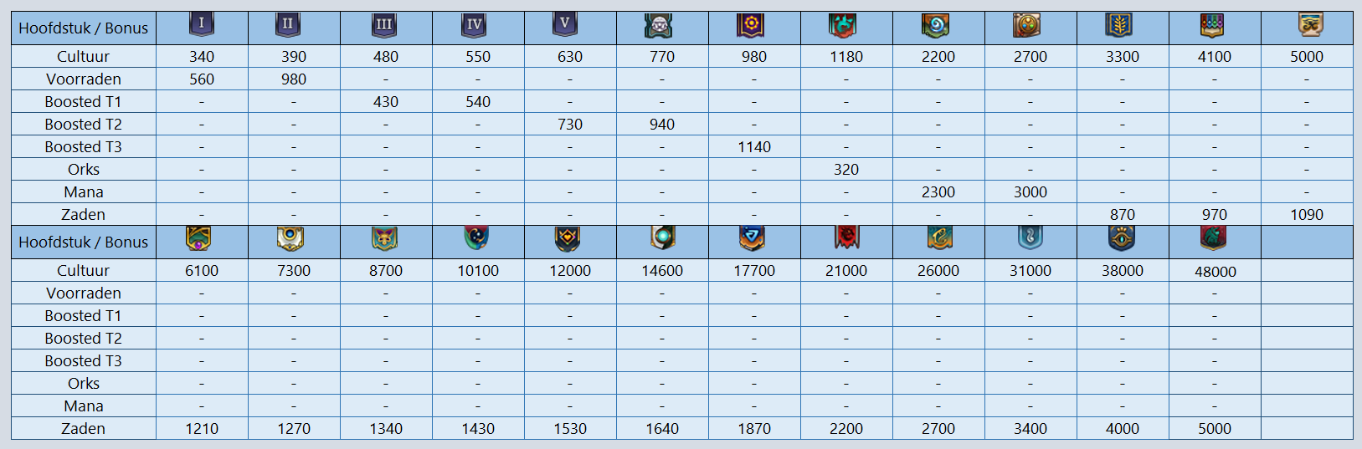Select the golden eye icon above 38000
Screen dimensions: 1362x449
[x=1122, y=239]
